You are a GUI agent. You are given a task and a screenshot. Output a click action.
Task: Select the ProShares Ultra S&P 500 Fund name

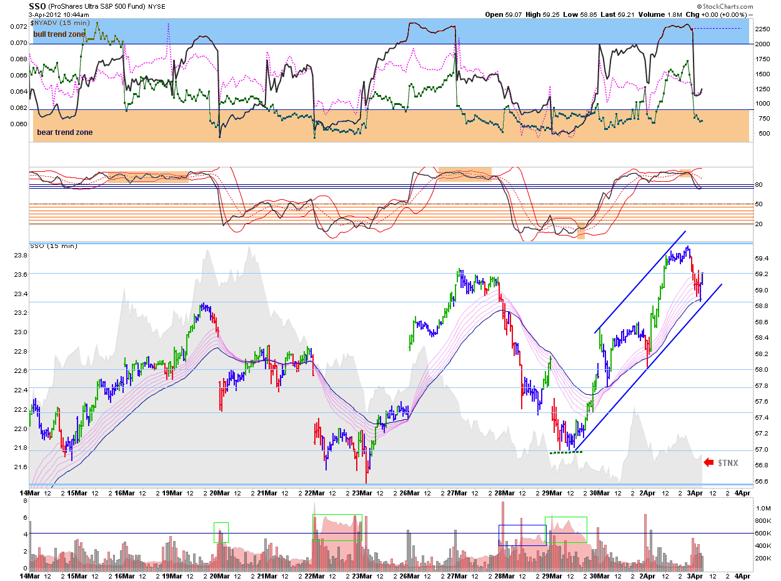[x=97, y=7]
